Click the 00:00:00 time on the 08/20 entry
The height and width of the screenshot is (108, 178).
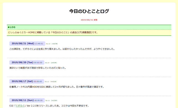coord(38,62)
